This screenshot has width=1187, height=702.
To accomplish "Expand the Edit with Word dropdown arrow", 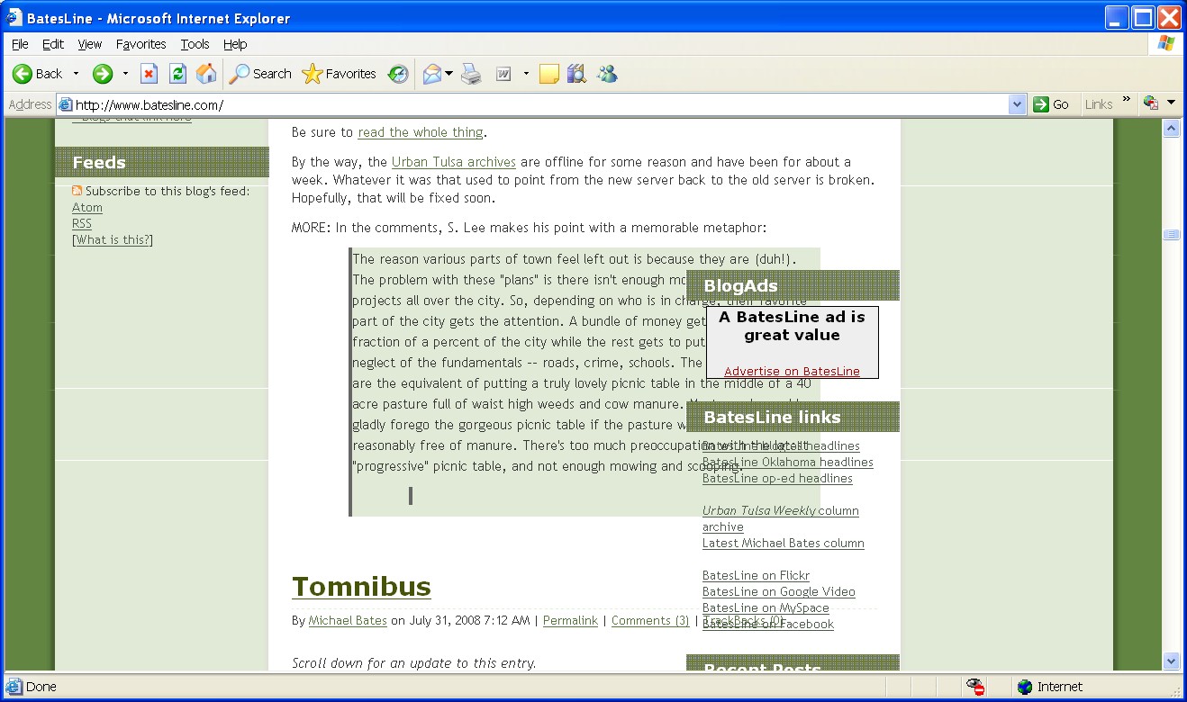I will tap(526, 74).
